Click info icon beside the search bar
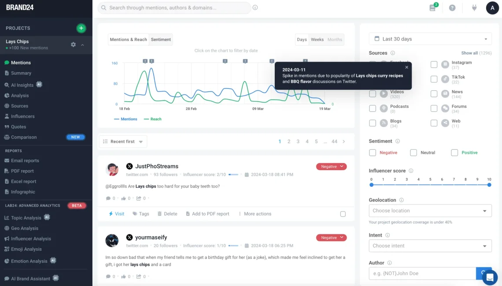 click(x=255, y=7)
